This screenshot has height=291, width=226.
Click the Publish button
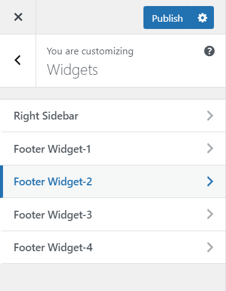coord(168,18)
